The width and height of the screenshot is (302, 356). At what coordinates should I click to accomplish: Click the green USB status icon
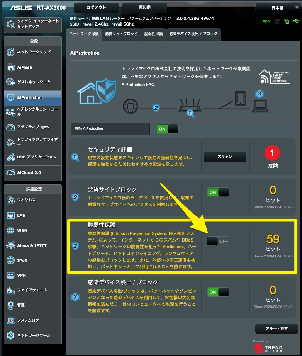(x=296, y=21)
